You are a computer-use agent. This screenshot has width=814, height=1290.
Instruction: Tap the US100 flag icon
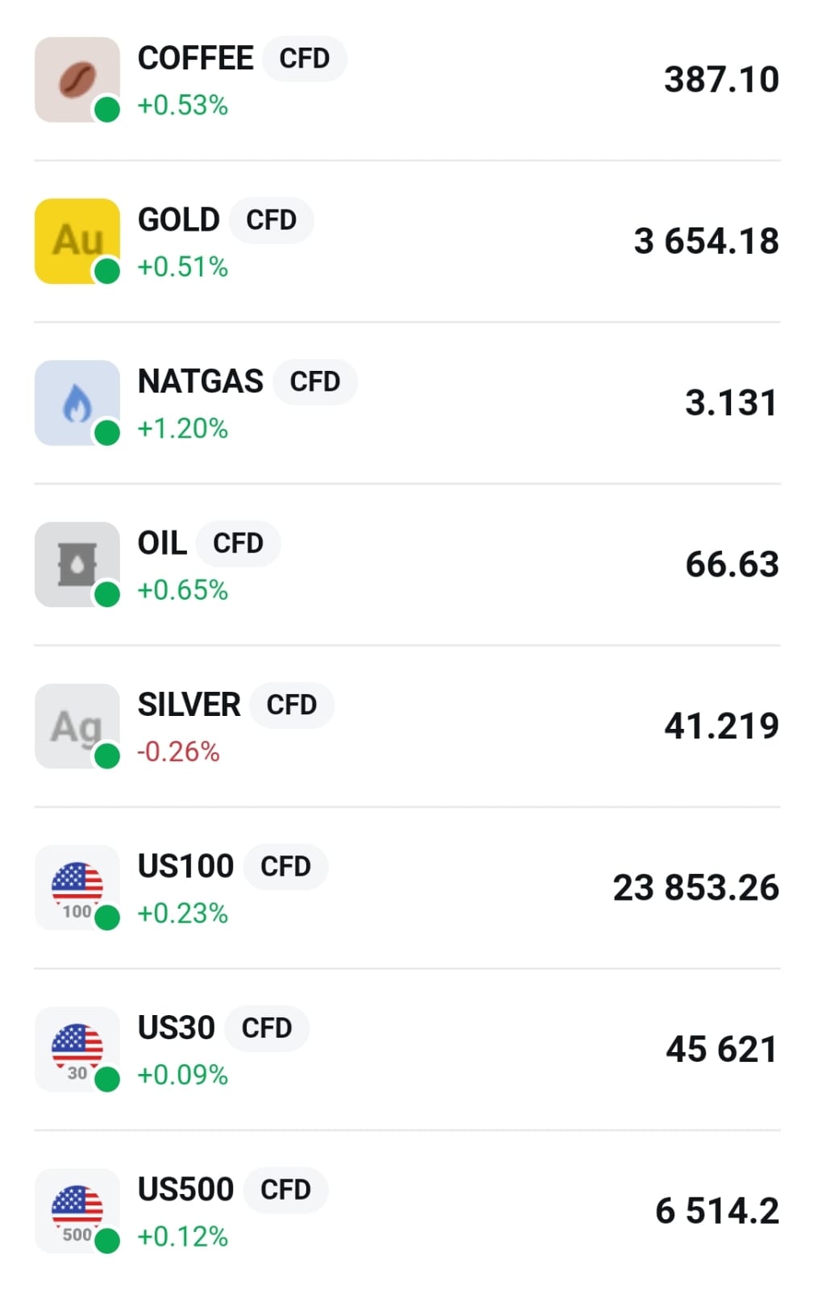tap(77, 887)
